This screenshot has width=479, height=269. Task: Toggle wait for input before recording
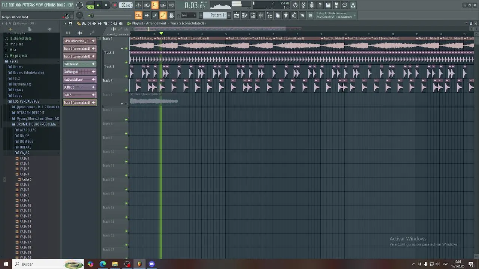147,5
